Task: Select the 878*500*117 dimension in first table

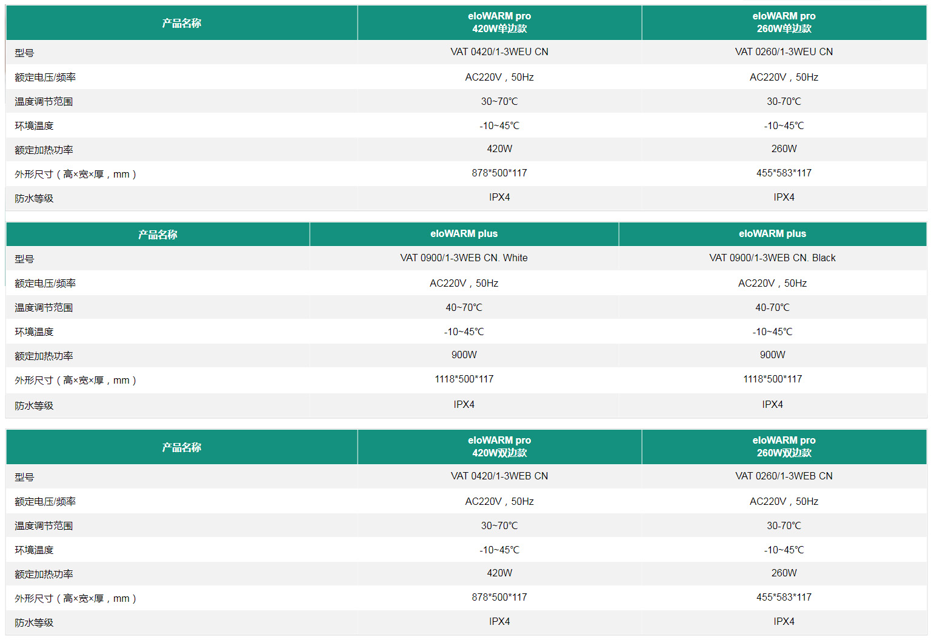Action: 499,173
